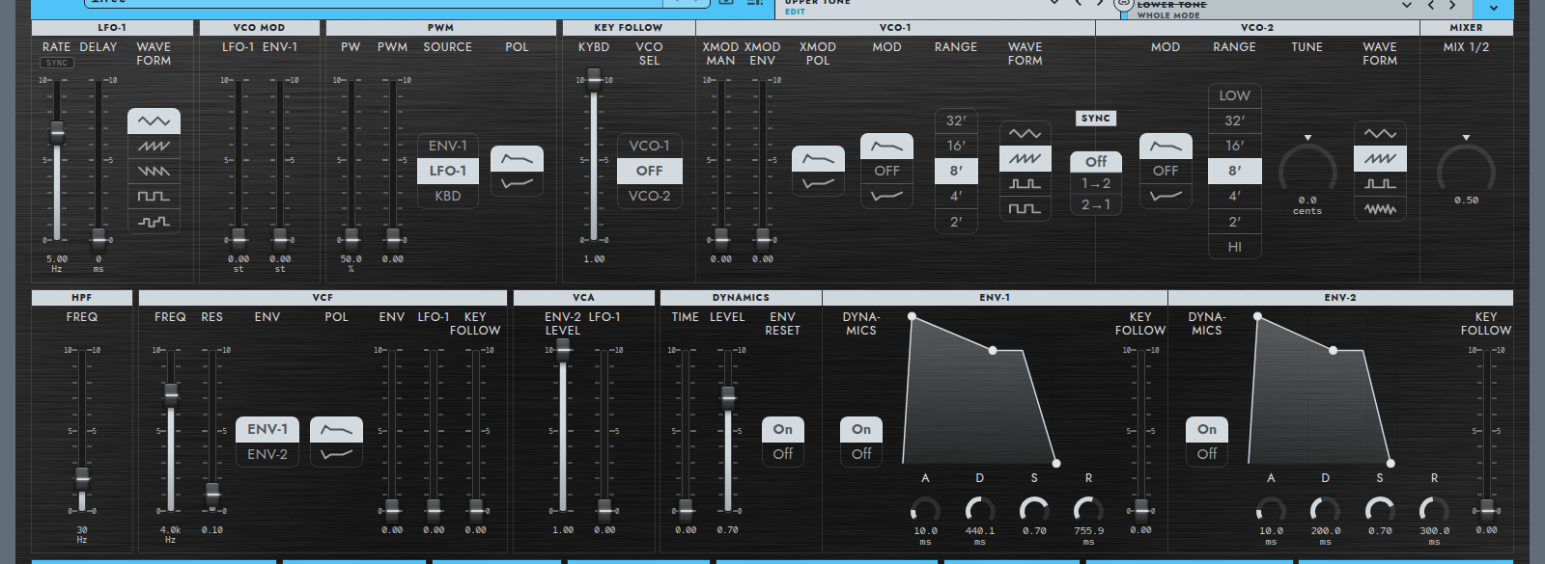
Task: Choose positive envelope for VCO-2 MOD
Action: 1166,146
